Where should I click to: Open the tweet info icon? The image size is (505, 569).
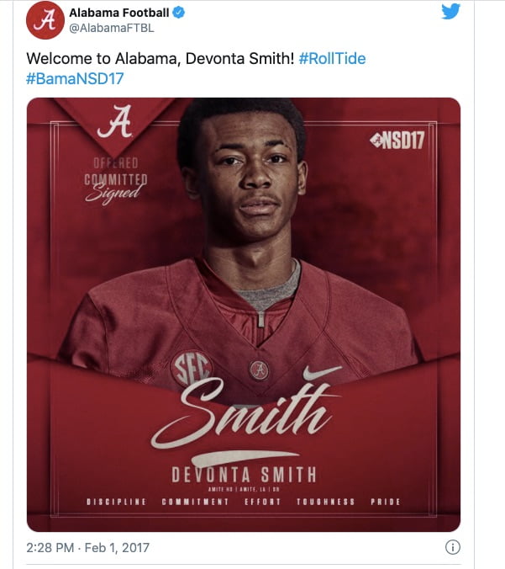[452, 547]
